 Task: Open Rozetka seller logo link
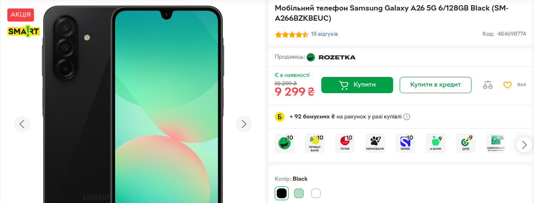point(331,57)
